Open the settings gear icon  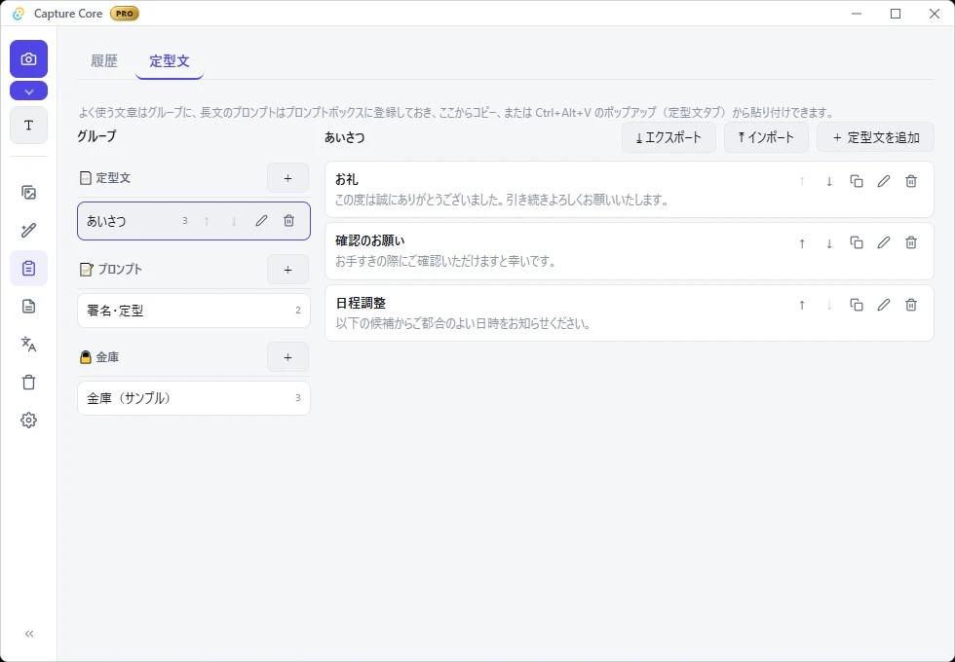pos(28,420)
